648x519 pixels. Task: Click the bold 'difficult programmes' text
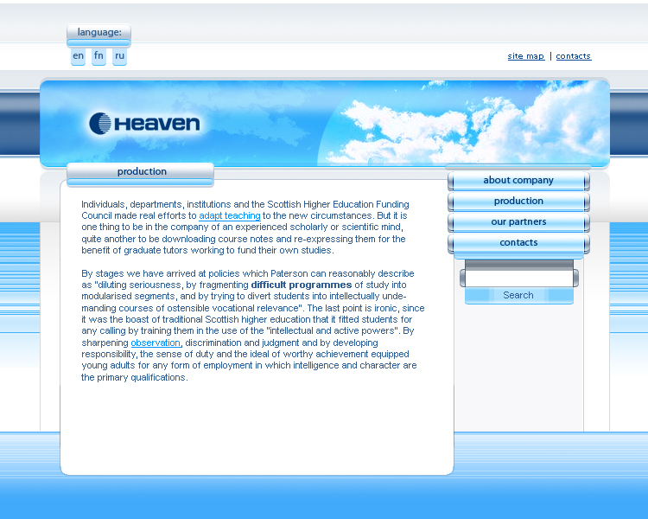click(301, 285)
